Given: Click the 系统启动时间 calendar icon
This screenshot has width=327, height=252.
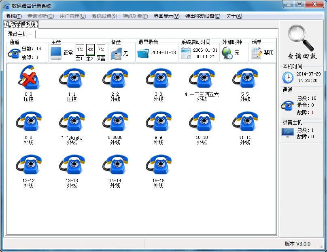Looking at the screenshot, I should click(x=185, y=53).
